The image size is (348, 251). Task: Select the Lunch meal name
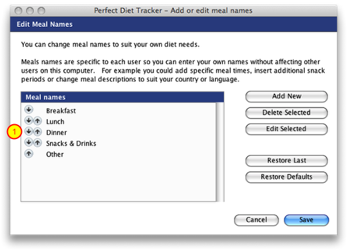(x=55, y=122)
